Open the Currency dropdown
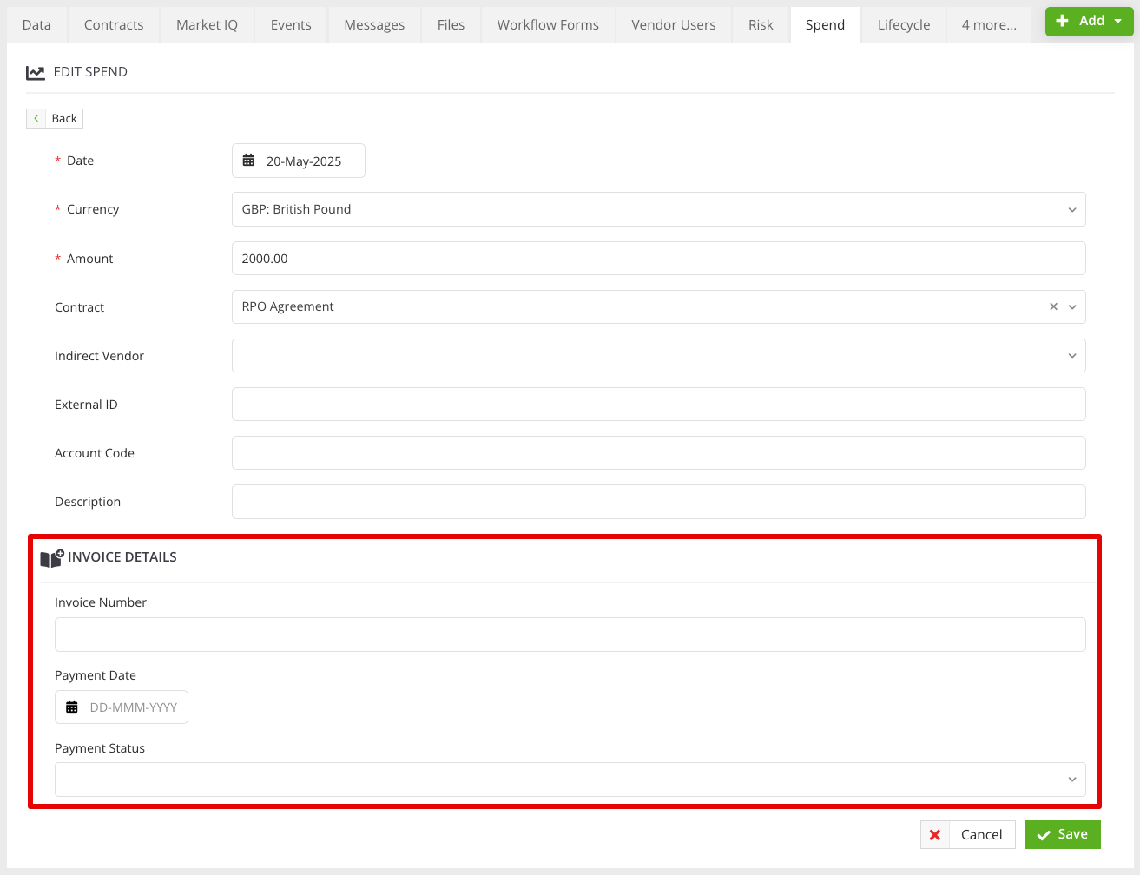This screenshot has width=1140, height=875. 658,209
